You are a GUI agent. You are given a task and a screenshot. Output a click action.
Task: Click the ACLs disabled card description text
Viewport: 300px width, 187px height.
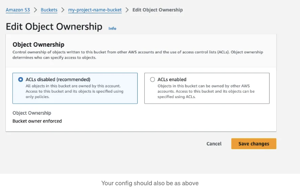pos(75,91)
